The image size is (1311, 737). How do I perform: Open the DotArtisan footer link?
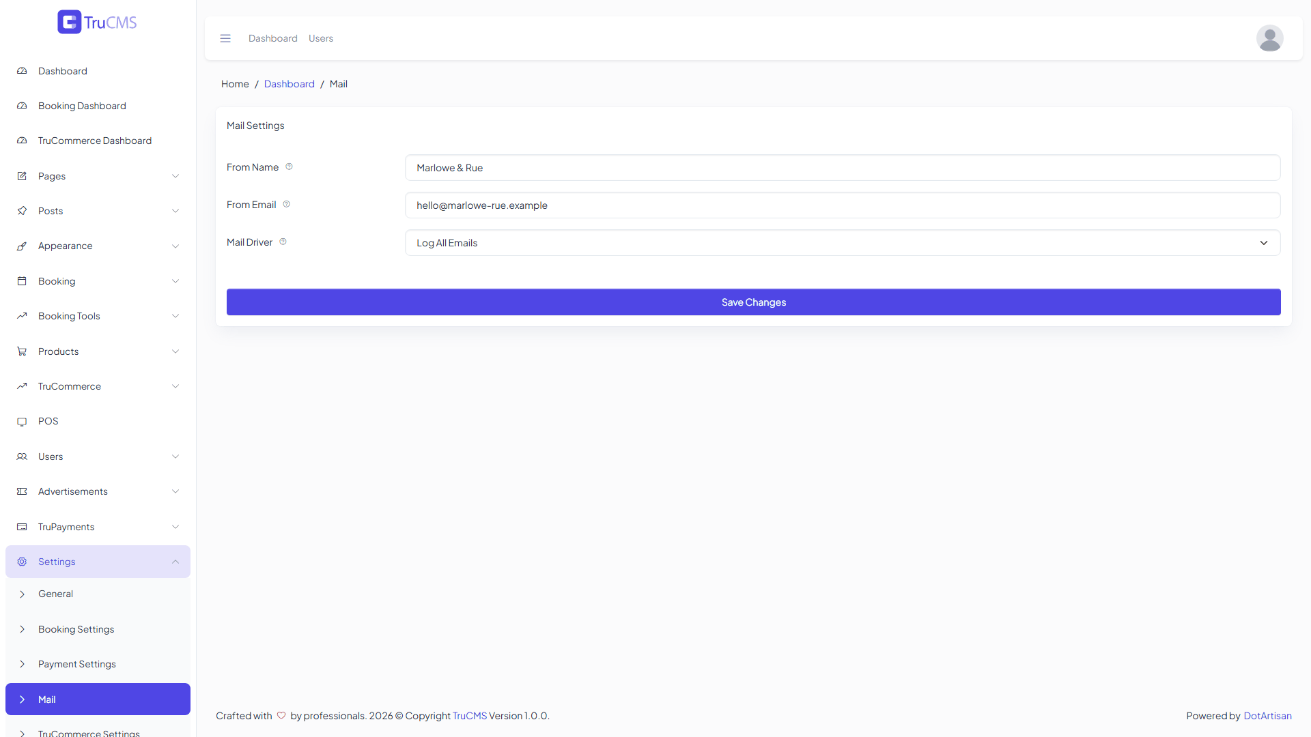tap(1267, 716)
